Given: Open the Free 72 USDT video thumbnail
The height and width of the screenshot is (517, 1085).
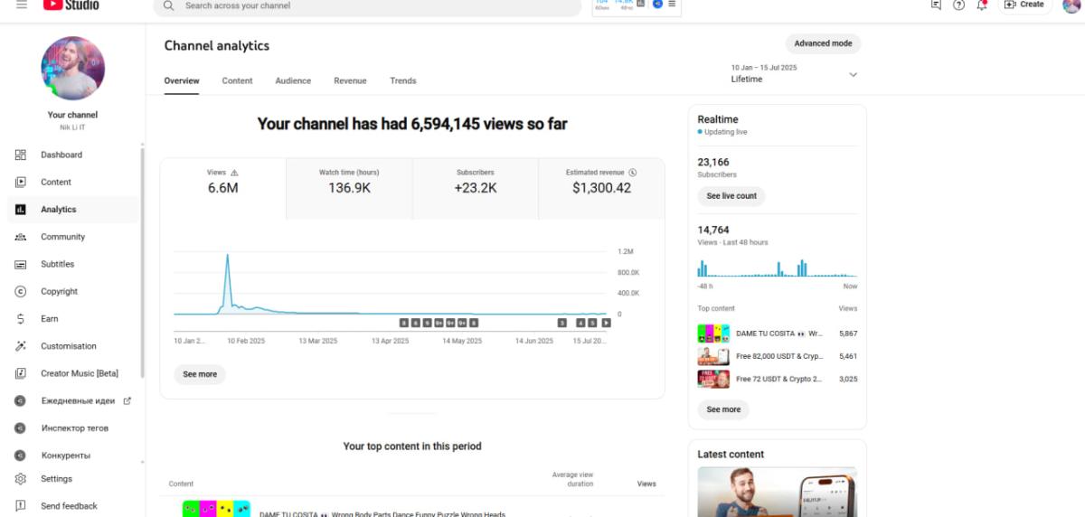Looking at the screenshot, I should [x=713, y=379].
